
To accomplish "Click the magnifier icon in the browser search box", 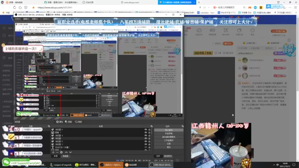I will [x=244, y=7].
